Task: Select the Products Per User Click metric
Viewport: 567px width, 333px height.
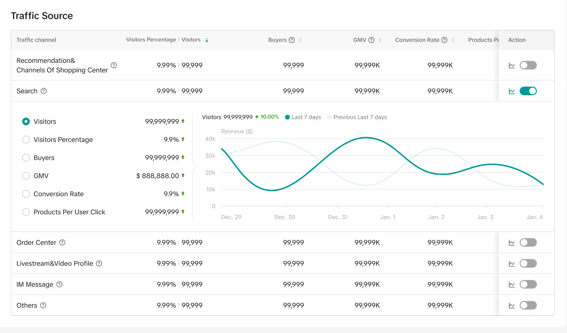Action: tap(26, 212)
